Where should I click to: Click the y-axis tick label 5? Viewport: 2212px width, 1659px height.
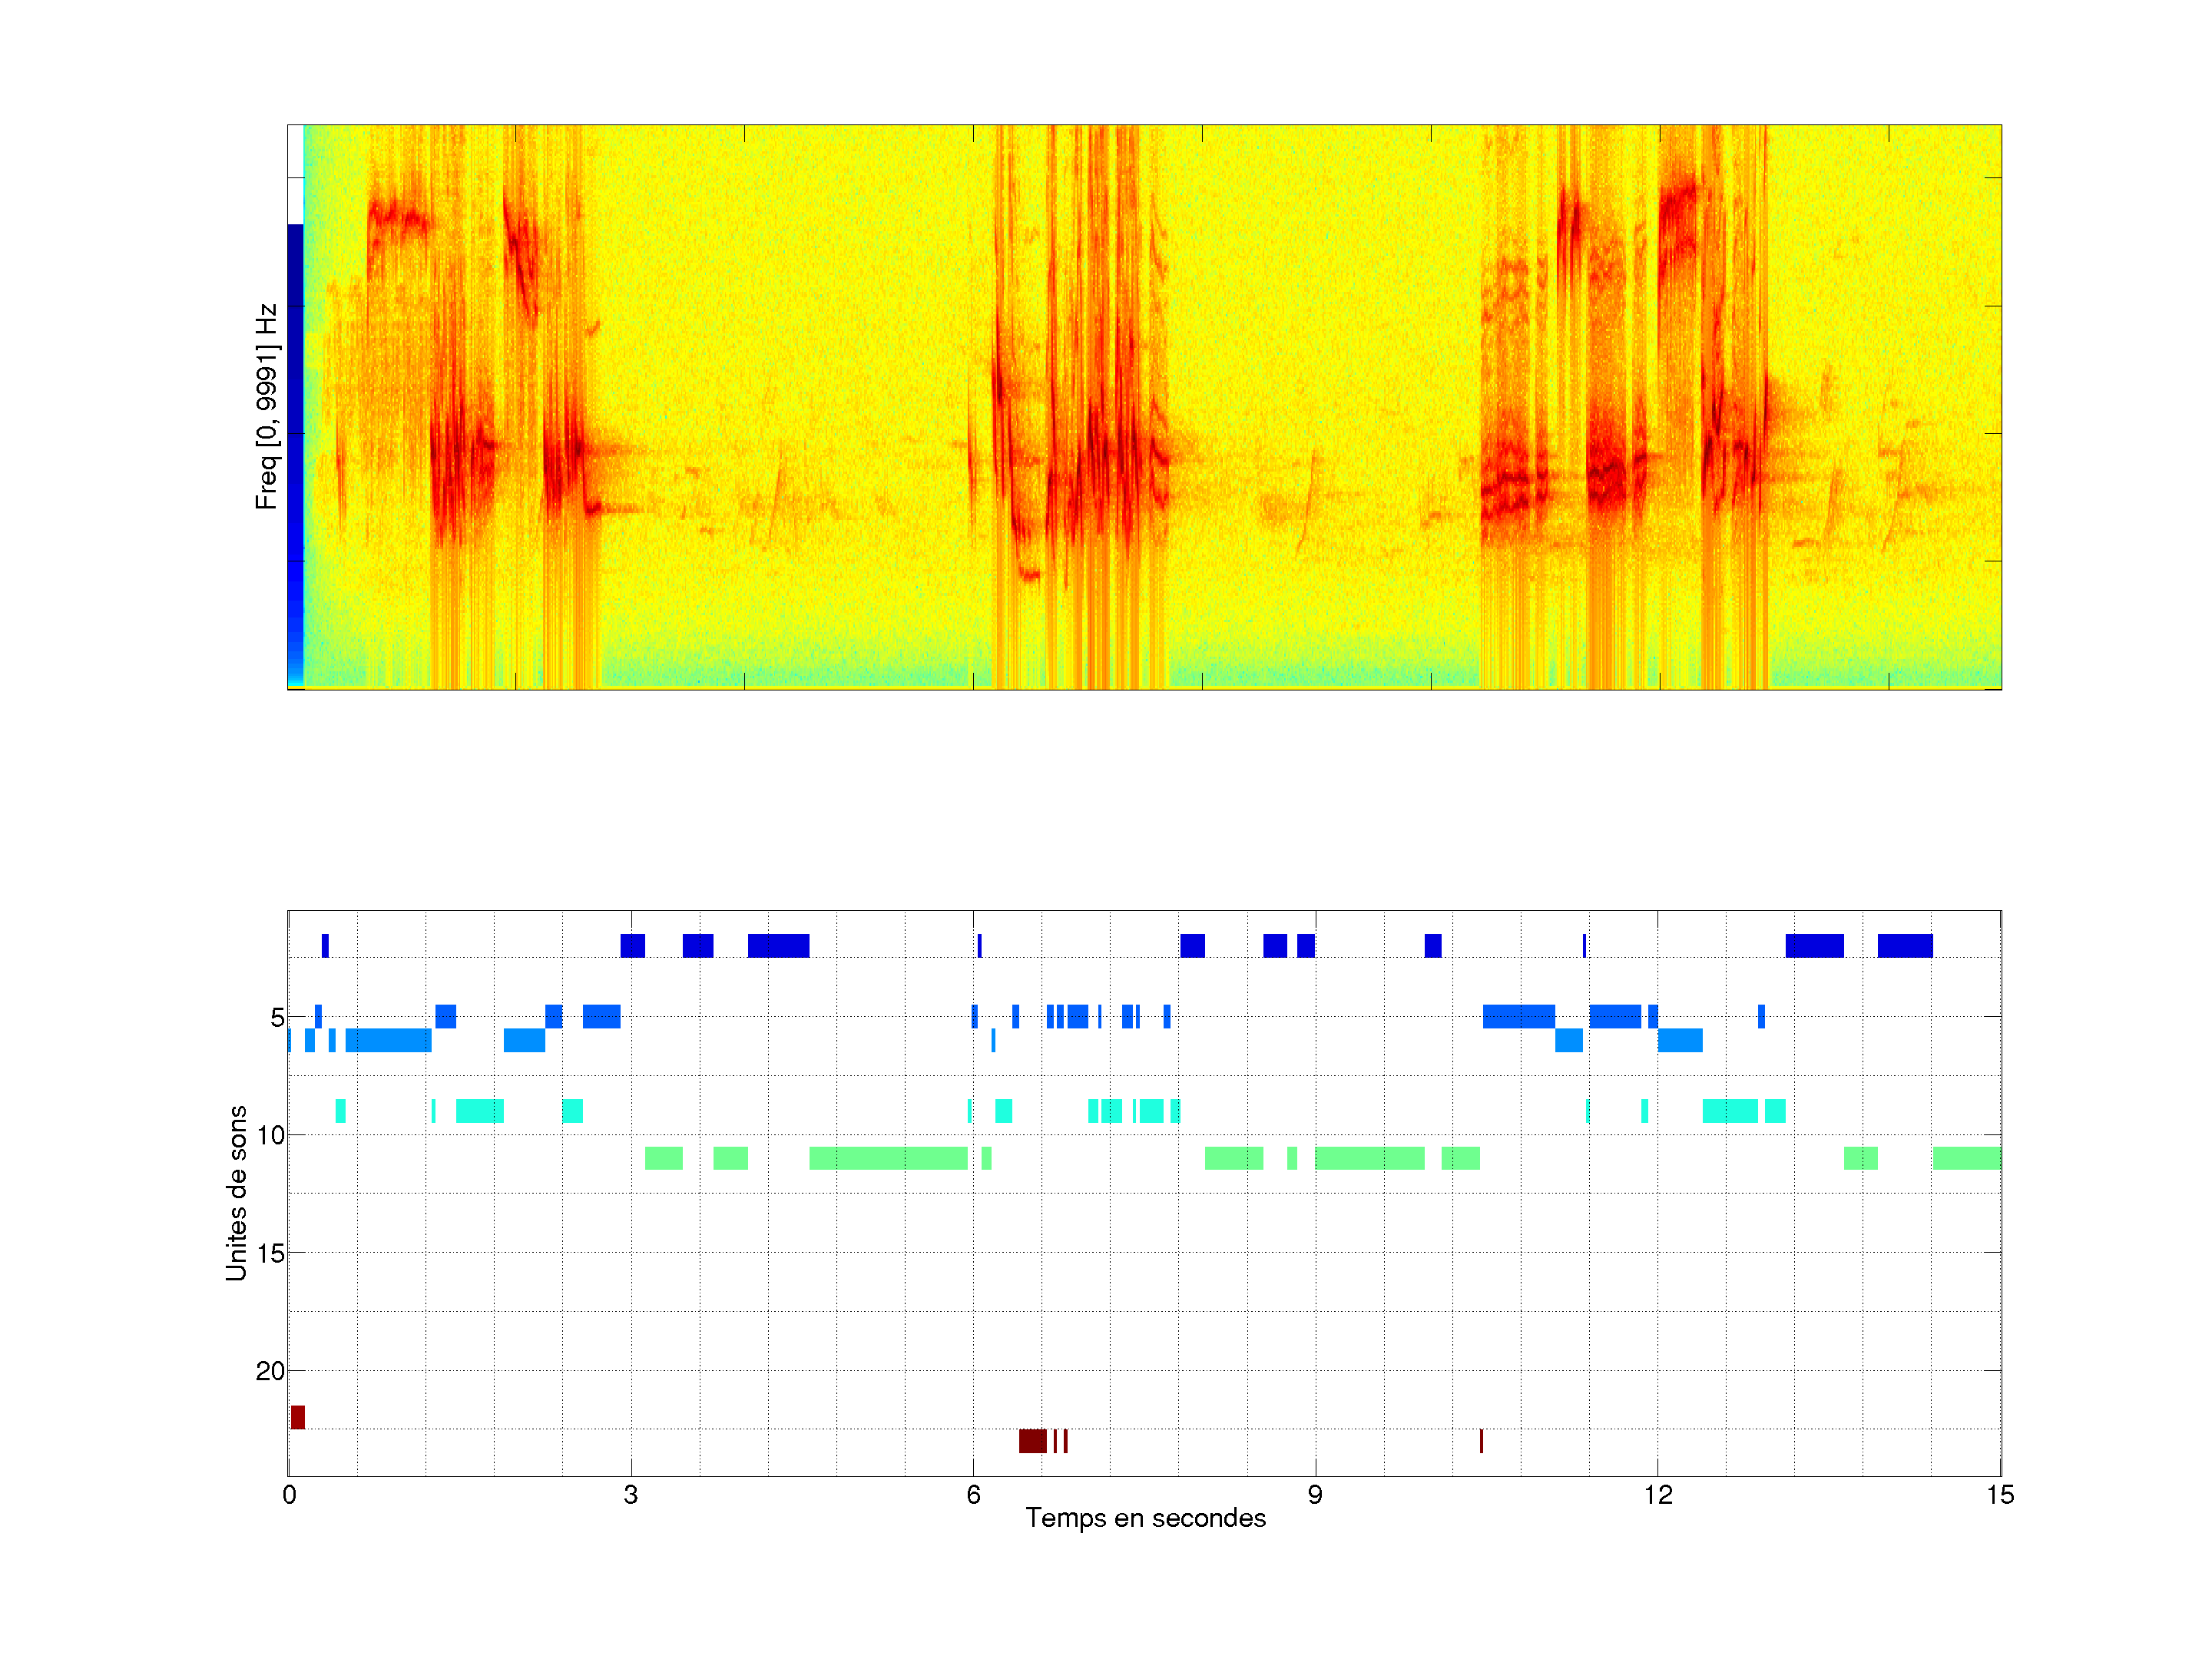tap(277, 1018)
